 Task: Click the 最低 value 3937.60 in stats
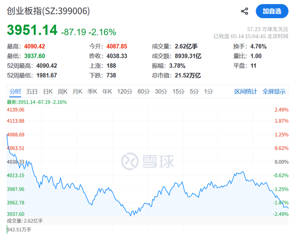35,56
